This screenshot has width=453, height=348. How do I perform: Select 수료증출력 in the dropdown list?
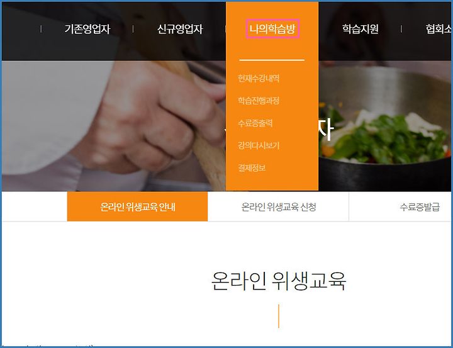coord(255,123)
